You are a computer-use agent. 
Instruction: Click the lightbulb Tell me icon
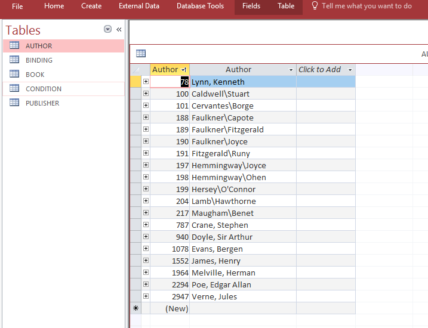315,6
